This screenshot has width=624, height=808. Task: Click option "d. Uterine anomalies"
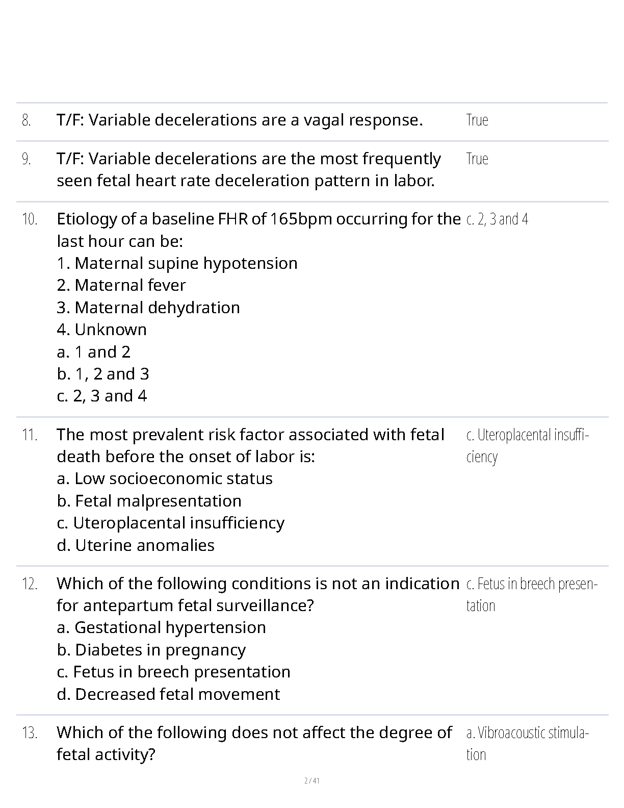136,545
